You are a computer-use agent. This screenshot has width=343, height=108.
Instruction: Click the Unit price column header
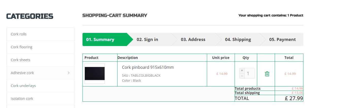221,58
